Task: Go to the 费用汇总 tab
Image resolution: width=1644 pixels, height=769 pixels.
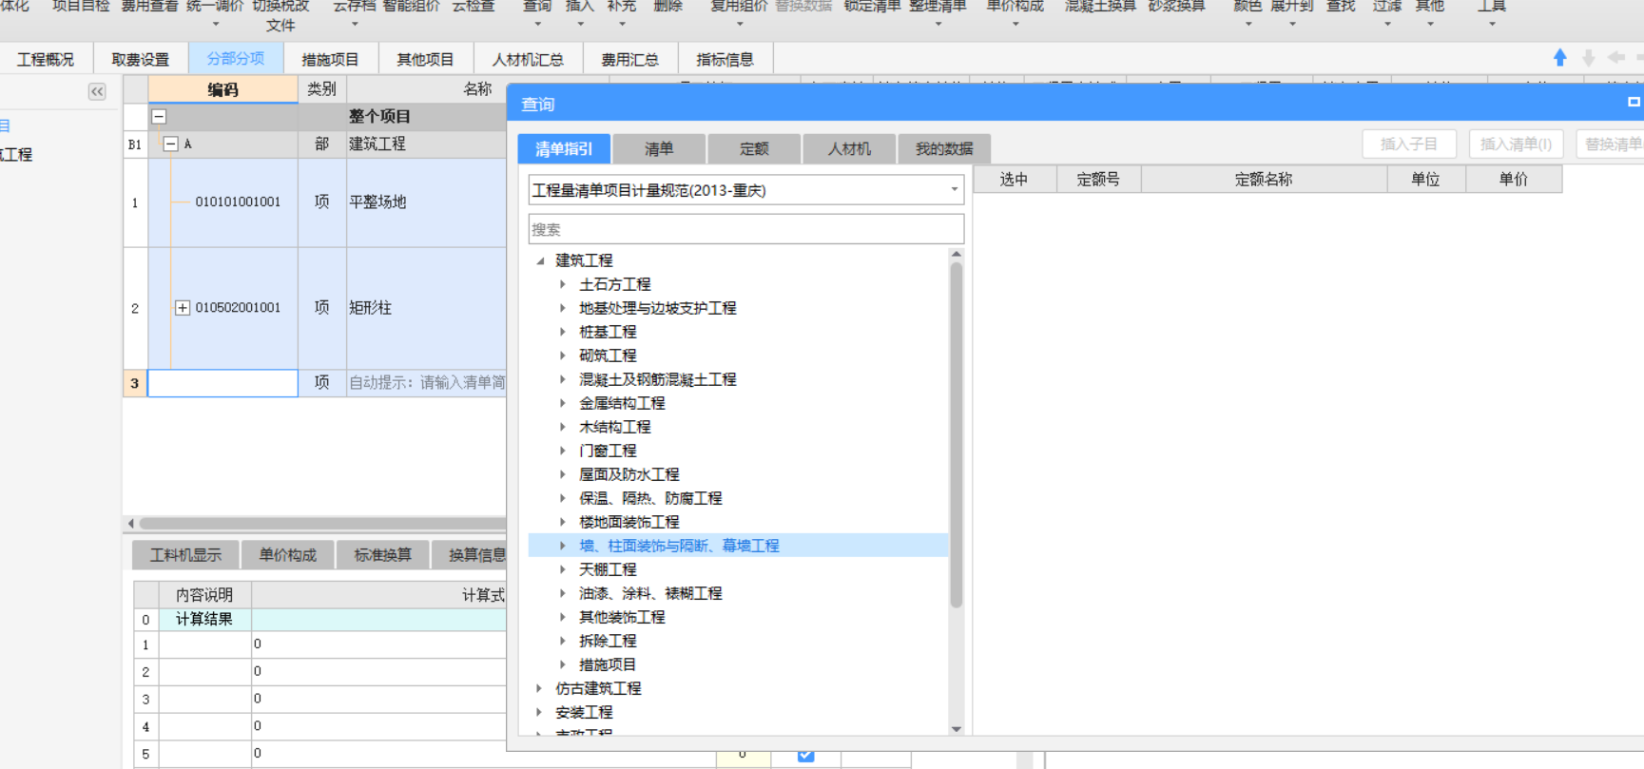Action: click(x=629, y=59)
